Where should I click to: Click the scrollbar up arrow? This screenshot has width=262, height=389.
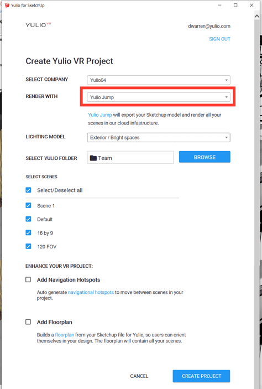coord(257,16)
